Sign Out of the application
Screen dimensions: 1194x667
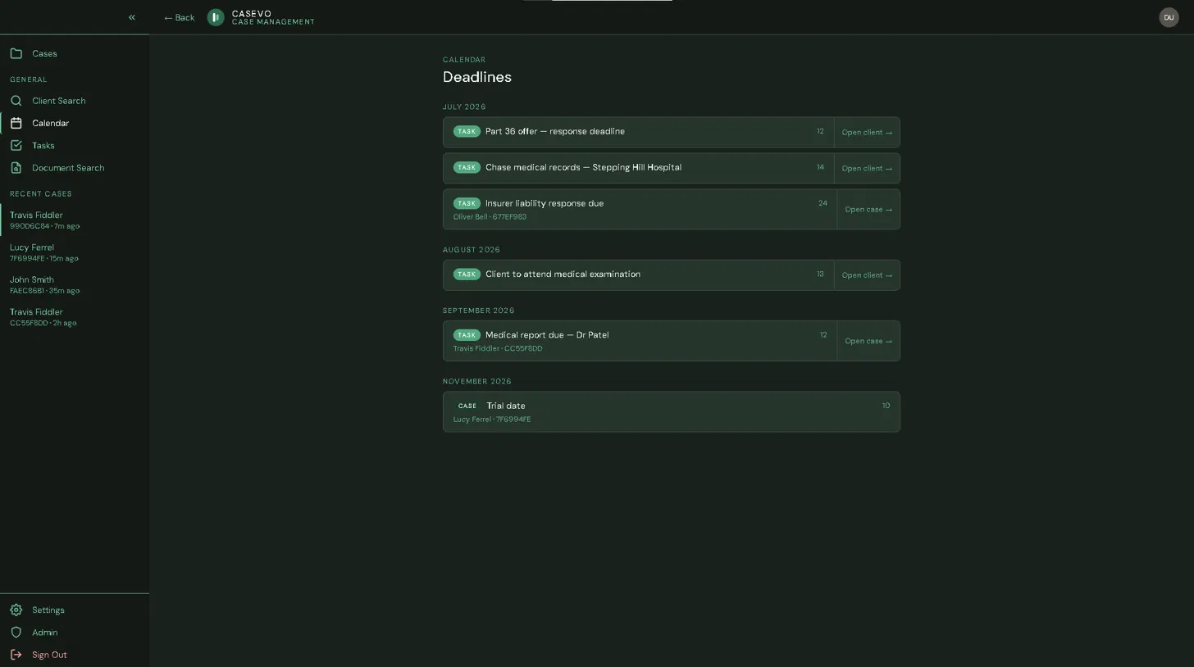click(75, 655)
